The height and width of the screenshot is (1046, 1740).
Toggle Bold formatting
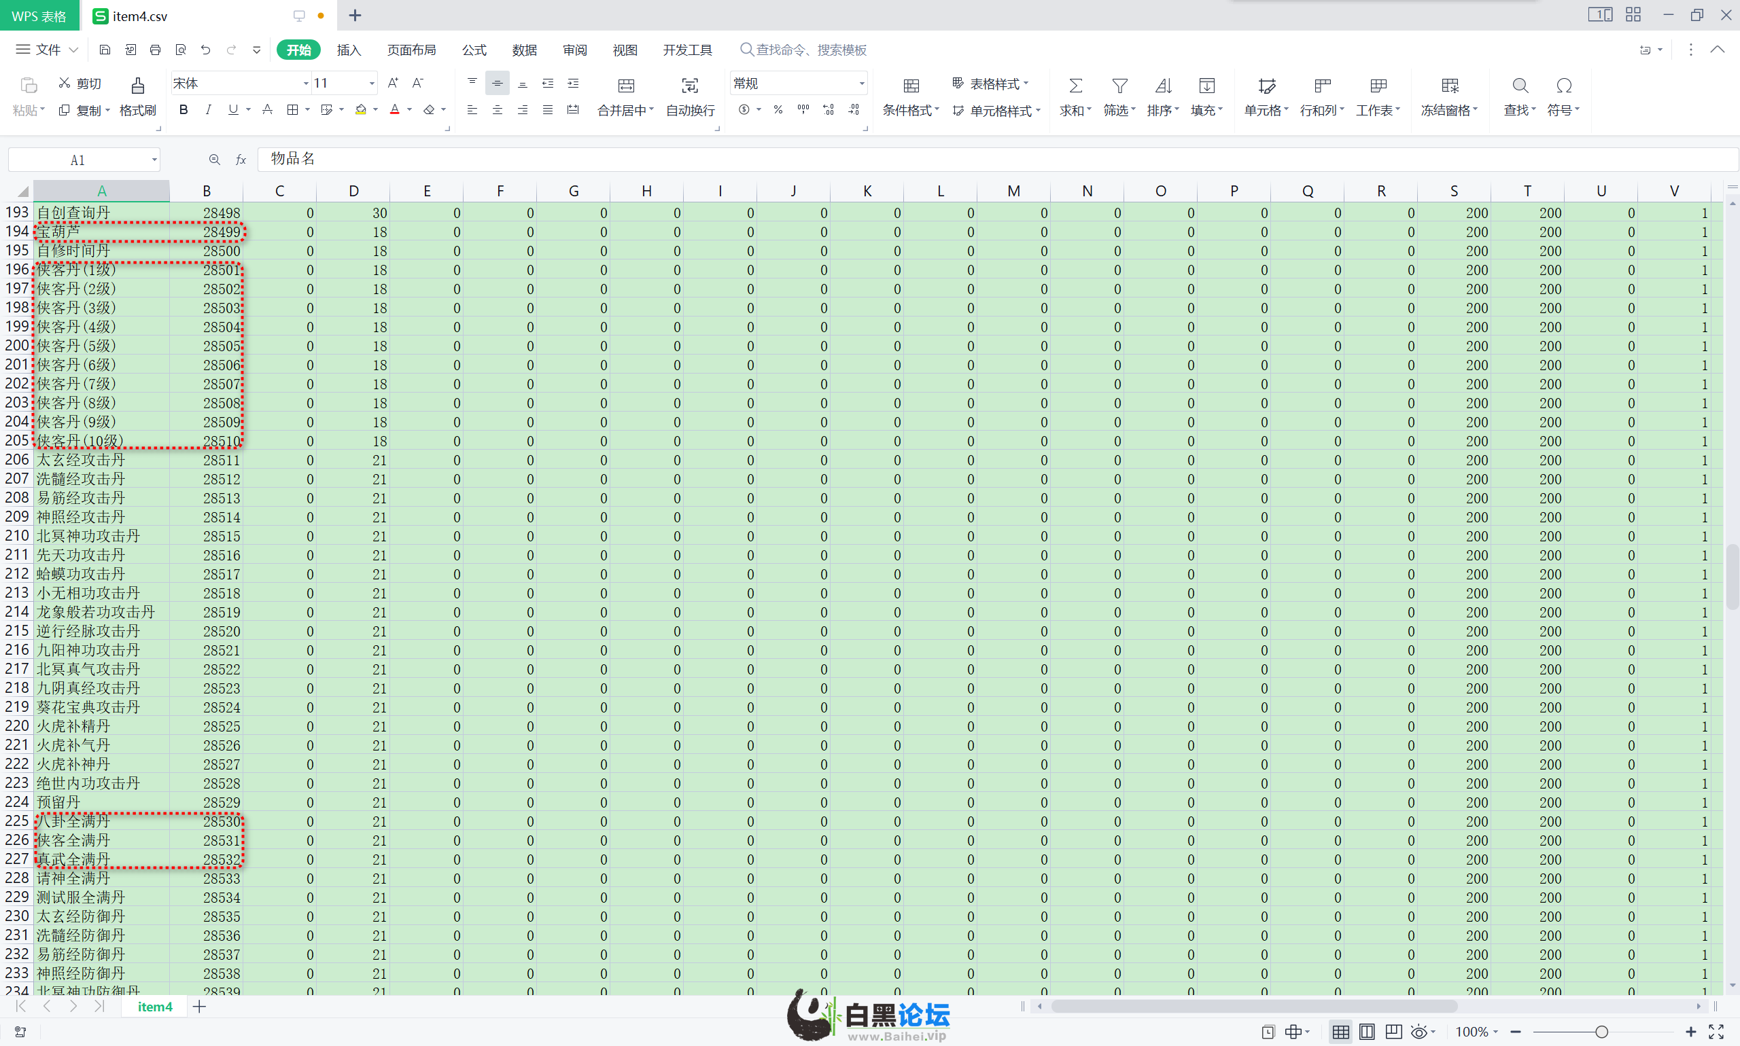(184, 110)
